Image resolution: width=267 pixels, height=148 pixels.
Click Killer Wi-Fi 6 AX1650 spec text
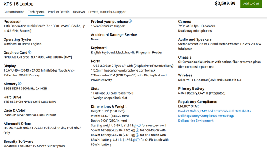coord(210,80)
